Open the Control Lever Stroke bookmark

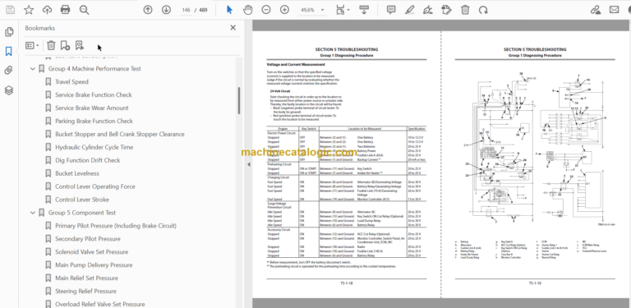click(81, 200)
